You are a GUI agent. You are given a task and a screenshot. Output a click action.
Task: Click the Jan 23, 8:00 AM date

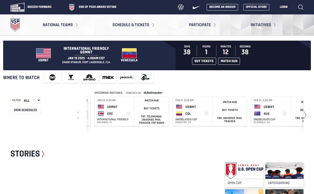(x=106, y=100)
